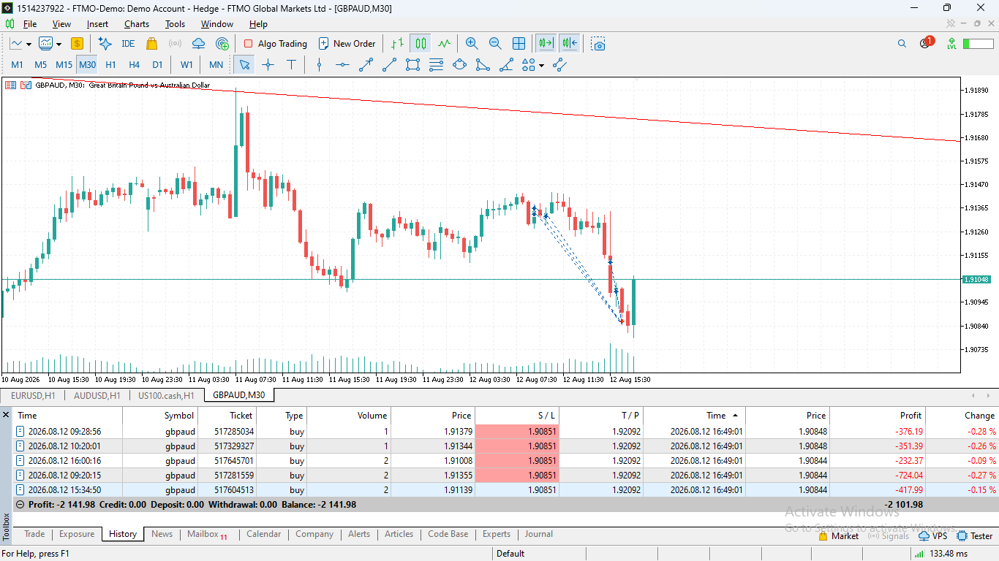Open the New Order dialog
This screenshot has width=999, height=561.
pos(347,44)
